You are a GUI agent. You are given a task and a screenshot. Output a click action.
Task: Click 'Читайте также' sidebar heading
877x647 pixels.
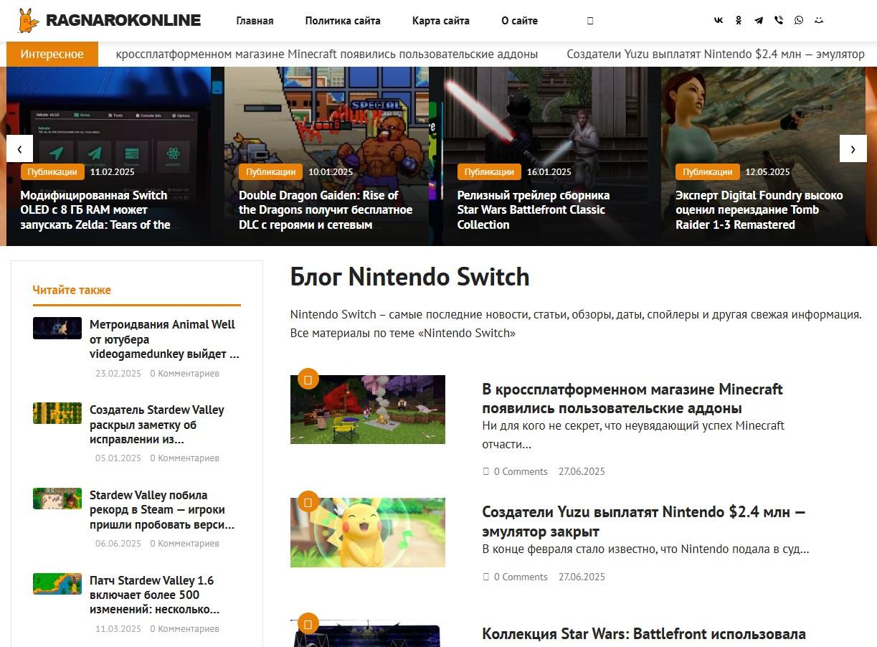[72, 290]
